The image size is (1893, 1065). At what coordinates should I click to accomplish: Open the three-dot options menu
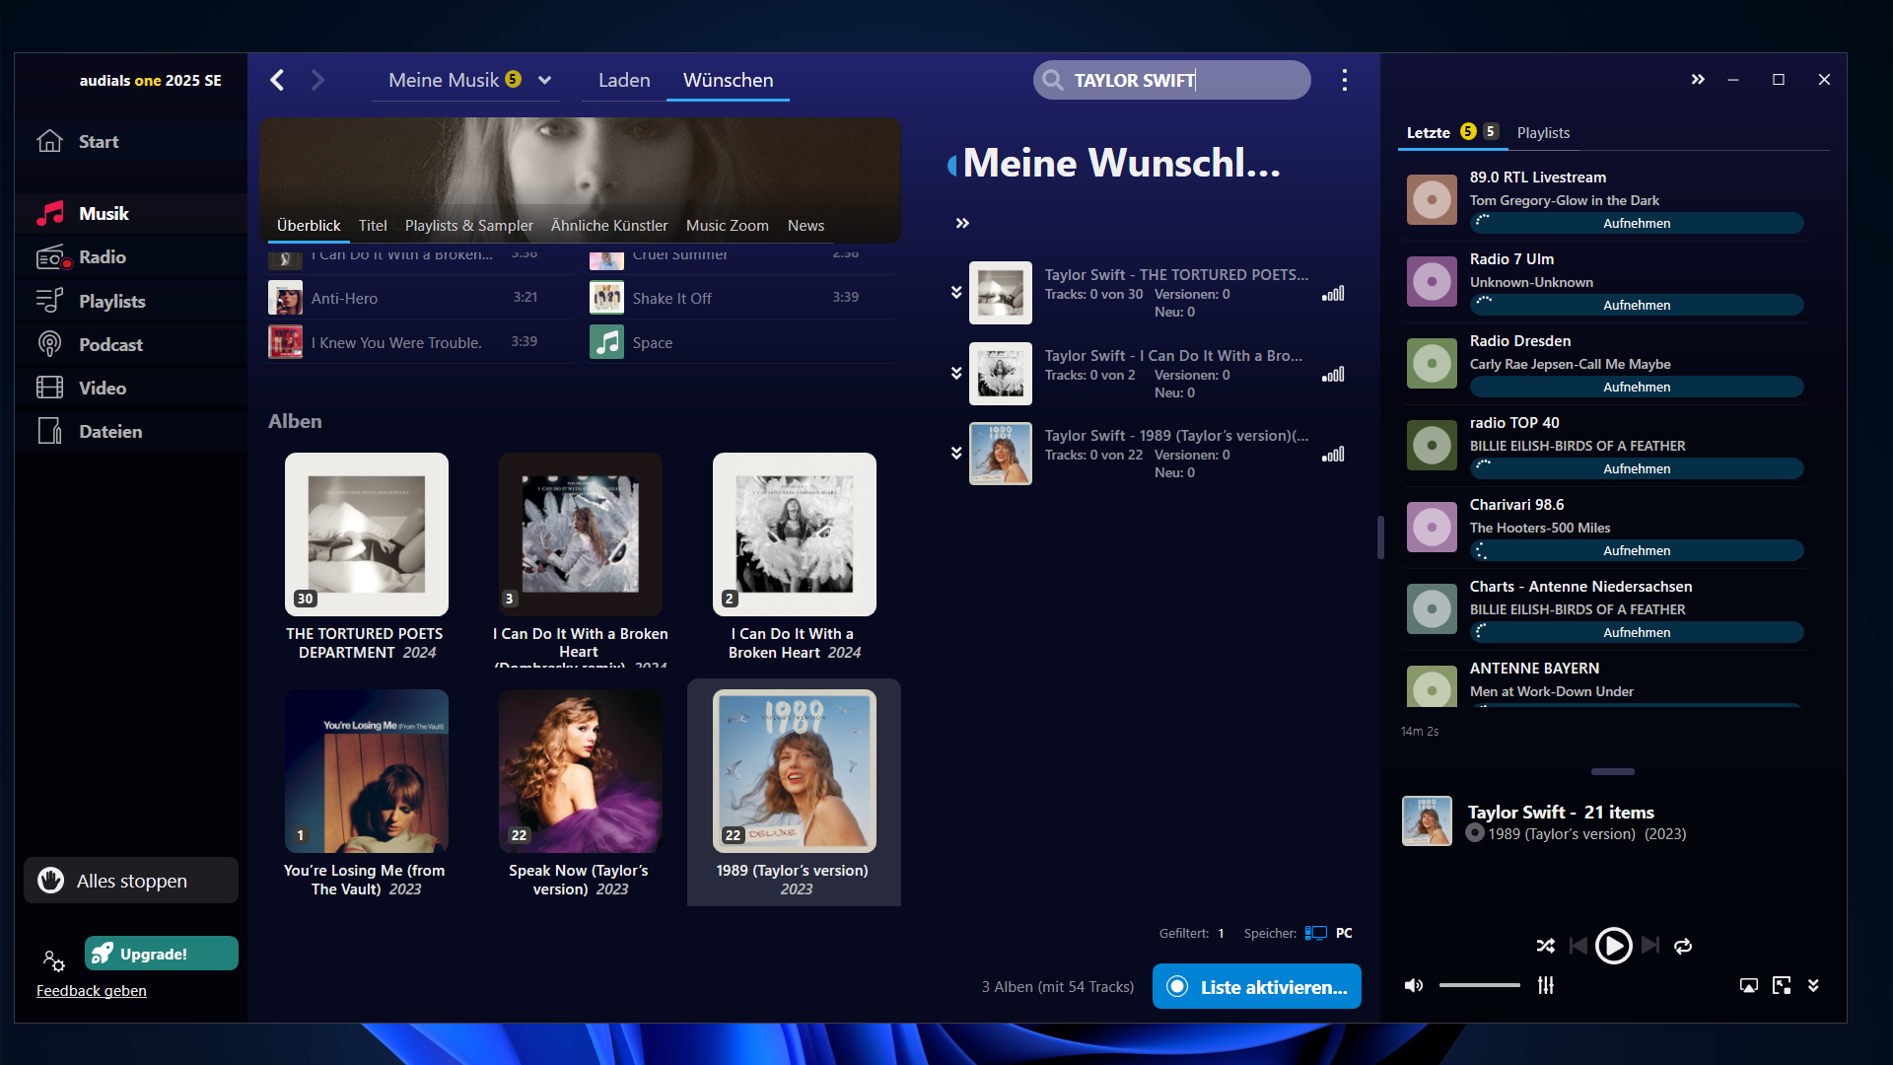pos(1344,80)
